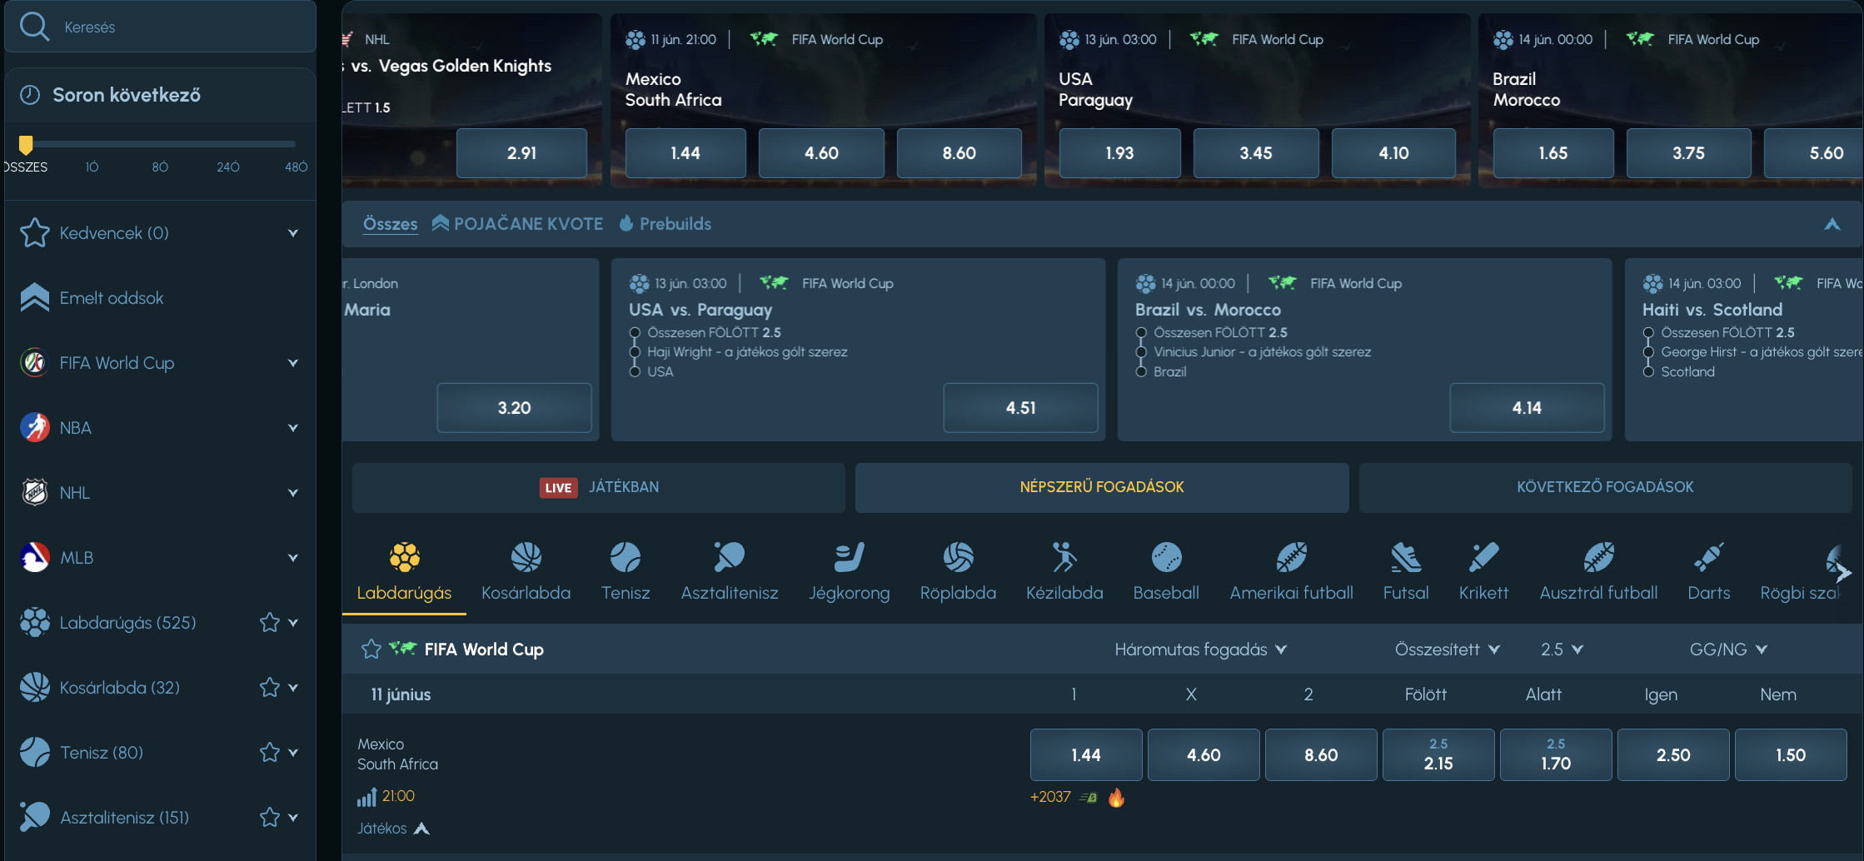Image resolution: width=1864 pixels, height=861 pixels.
Task: Switch to the Prebuilds tab
Action: [665, 223]
